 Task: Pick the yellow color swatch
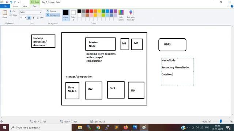click(x=99, y=11)
